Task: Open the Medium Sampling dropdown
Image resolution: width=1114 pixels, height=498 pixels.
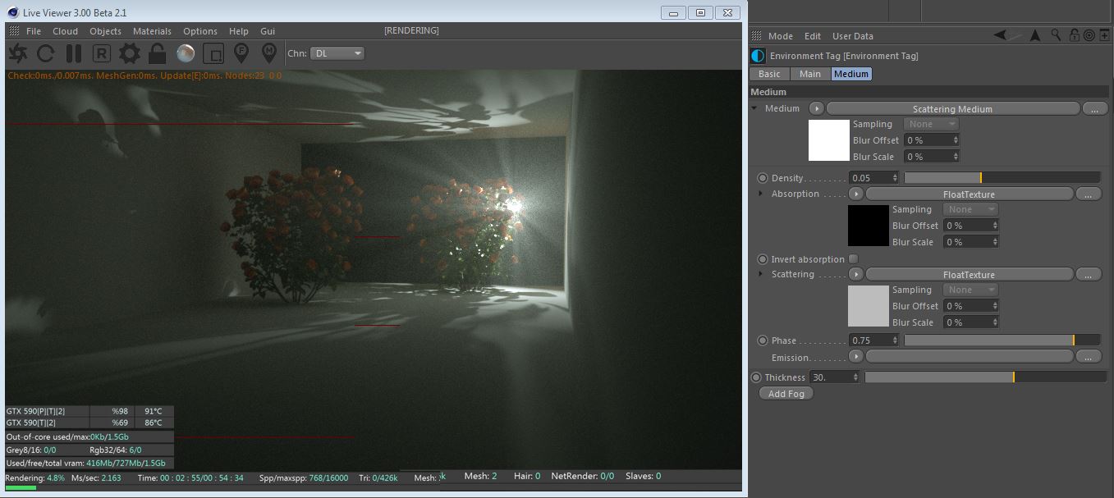Action: pyautogui.click(x=932, y=124)
